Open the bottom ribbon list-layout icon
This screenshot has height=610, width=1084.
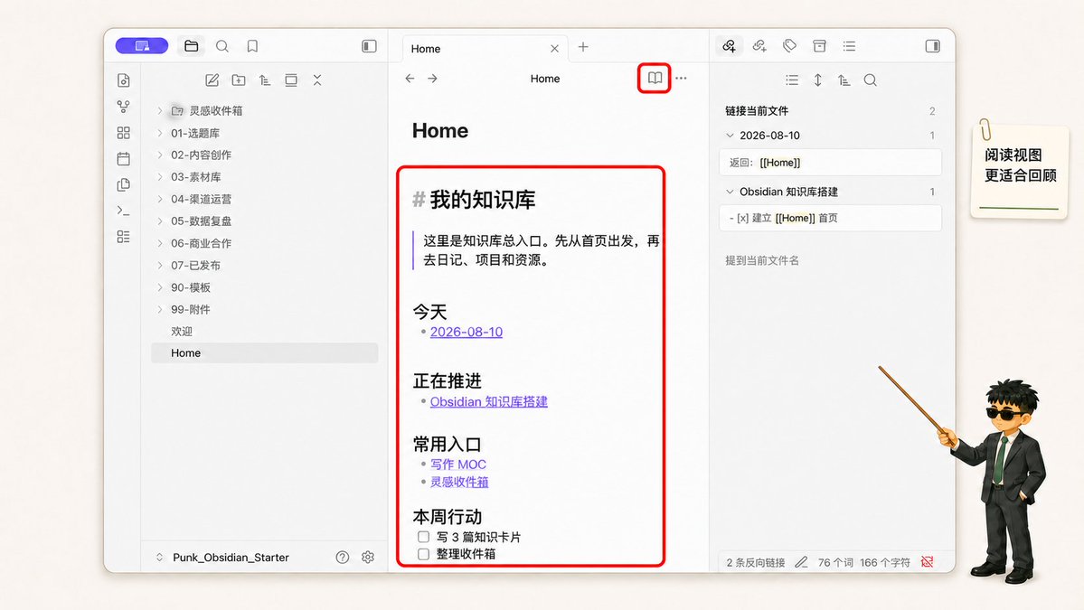click(123, 237)
